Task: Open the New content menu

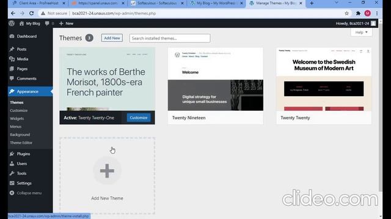Action: [x=66, y=23]
